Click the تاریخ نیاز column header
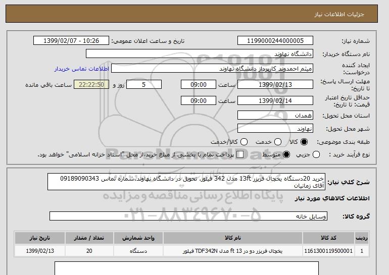This screenshot has height=275, width=389. [40, 238]
